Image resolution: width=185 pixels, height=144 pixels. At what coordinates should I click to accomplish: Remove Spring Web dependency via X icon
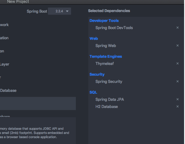point(178,45)
